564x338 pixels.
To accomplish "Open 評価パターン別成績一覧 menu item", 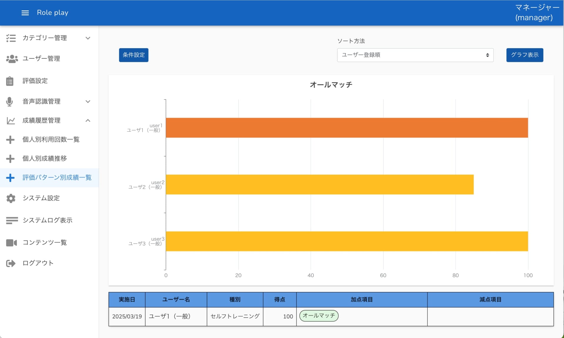I will [56, 178].
